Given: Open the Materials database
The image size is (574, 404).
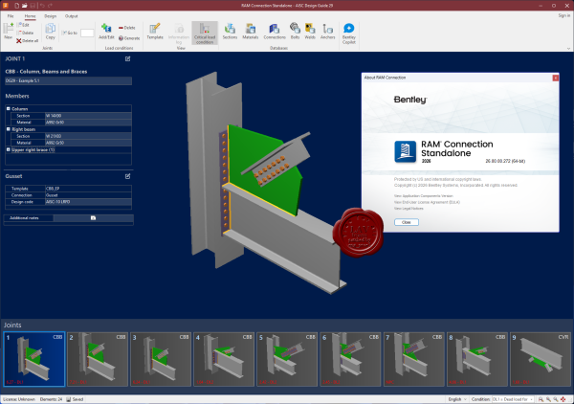Looking at the screenshot, I should (x=251, y=32).
